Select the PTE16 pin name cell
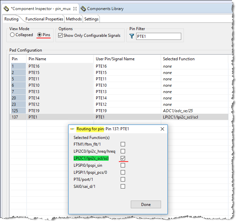The height and width of the screenshot is (221, 236). [x=60, y=66]
